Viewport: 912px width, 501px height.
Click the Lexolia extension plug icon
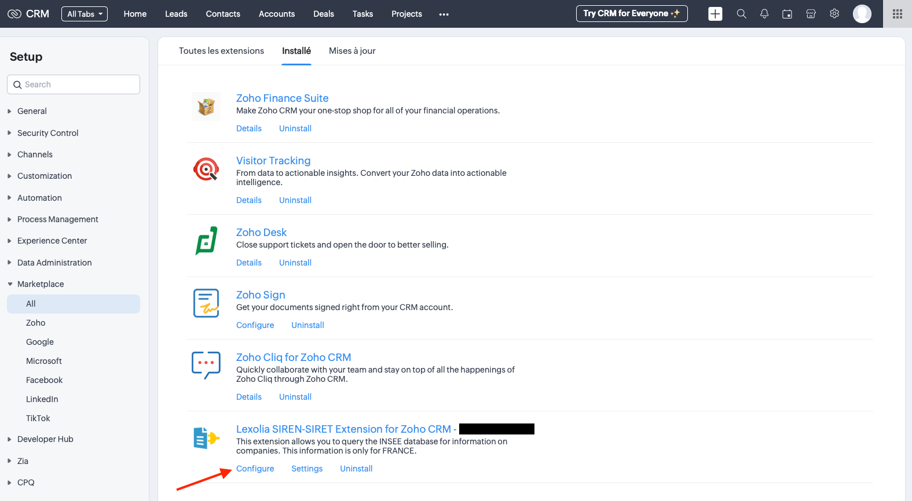pos(206,438)
